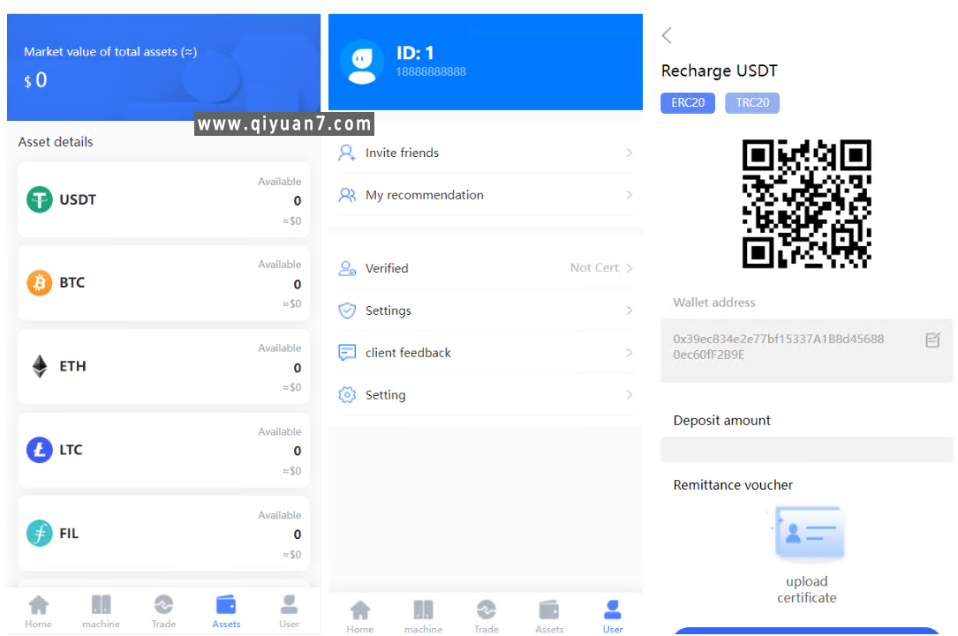This screenshot has width=958, height=636.
Task: Click the Ethereum ETH coin icon
Action: pos(40,366)
